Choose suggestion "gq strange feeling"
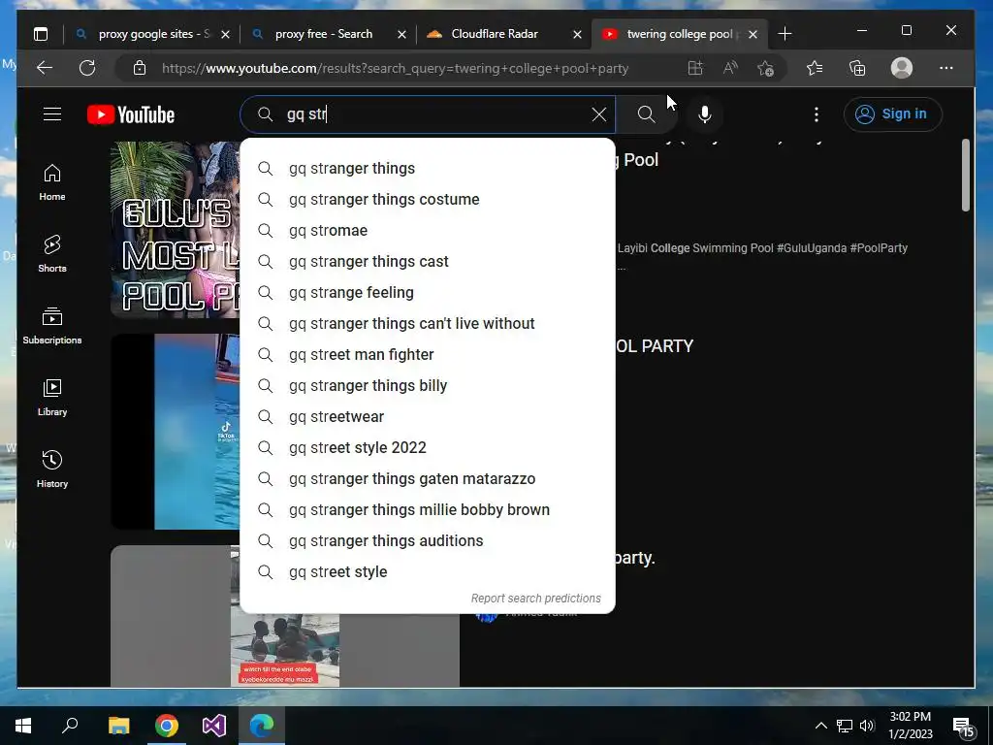 (428, 293)
